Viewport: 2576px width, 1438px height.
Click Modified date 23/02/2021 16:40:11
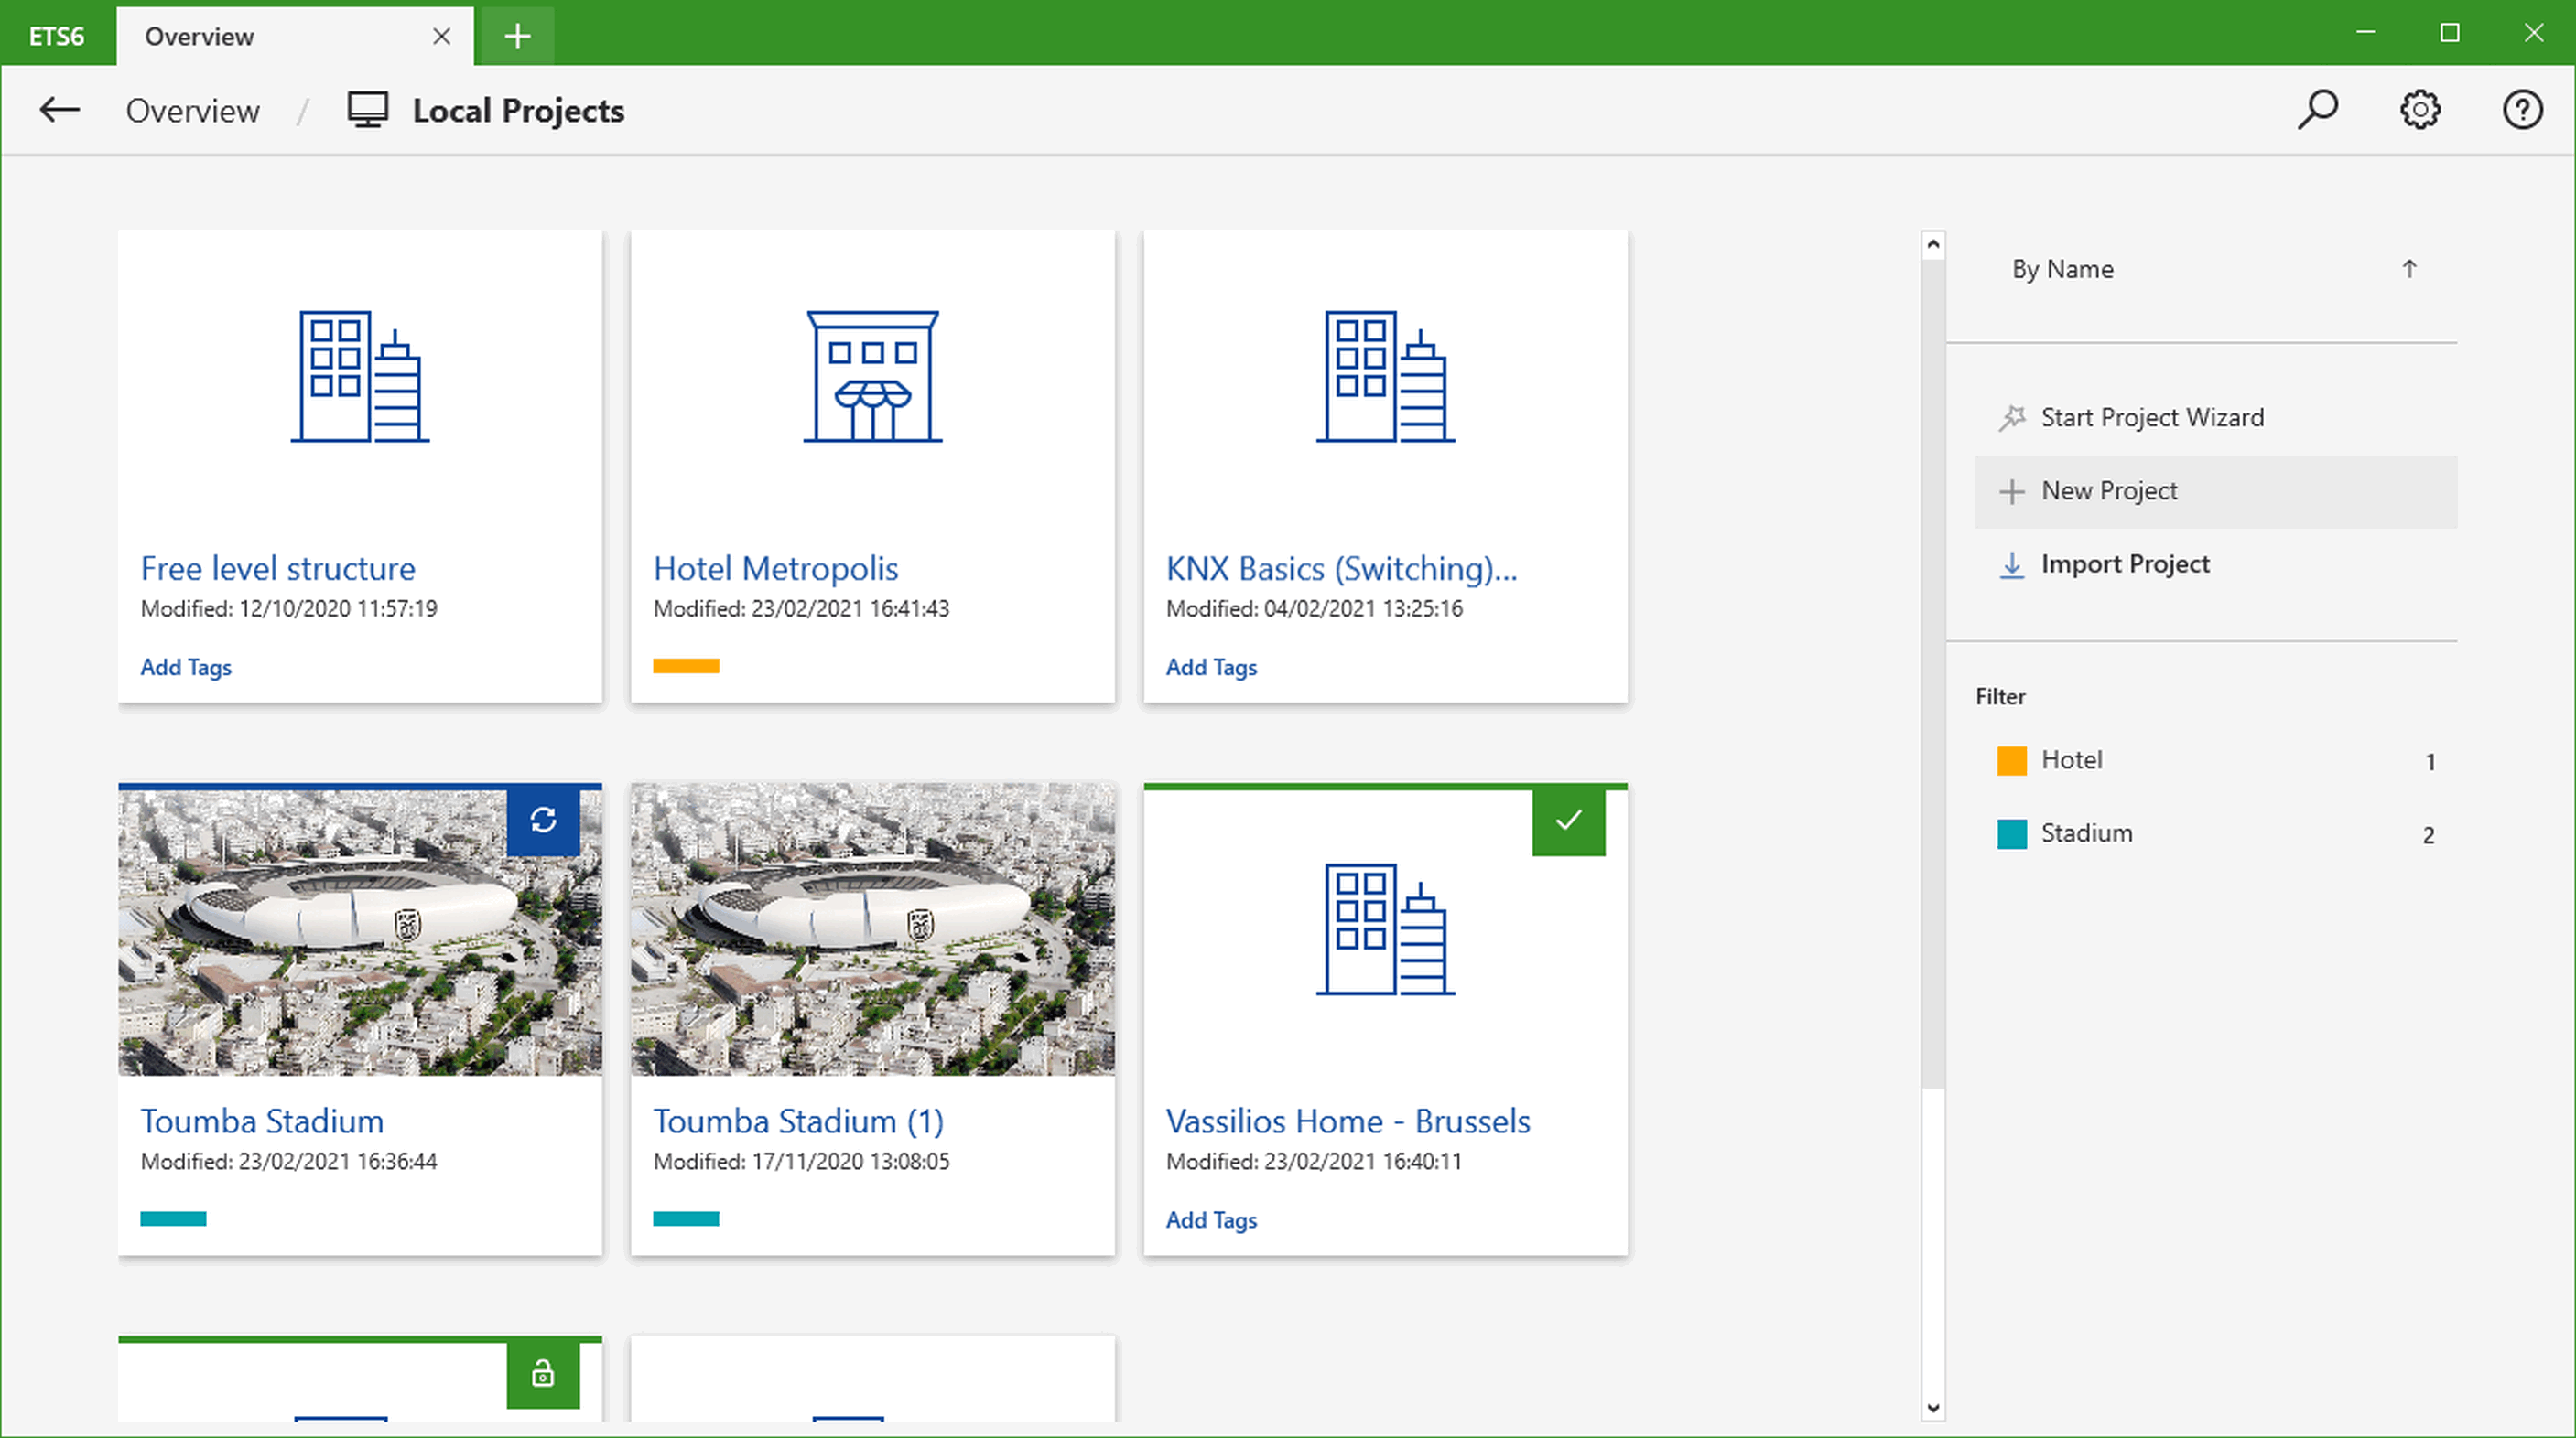click(1314, 1161)
